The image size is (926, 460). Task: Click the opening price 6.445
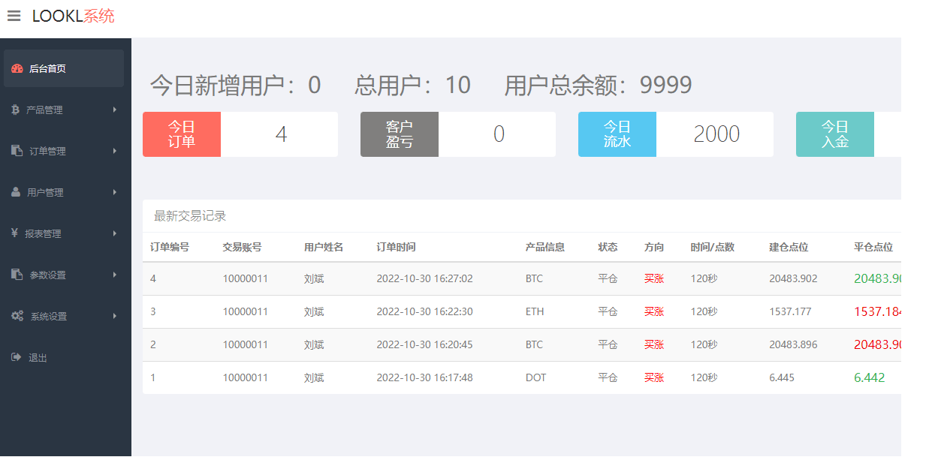click(x=782, y=377)
